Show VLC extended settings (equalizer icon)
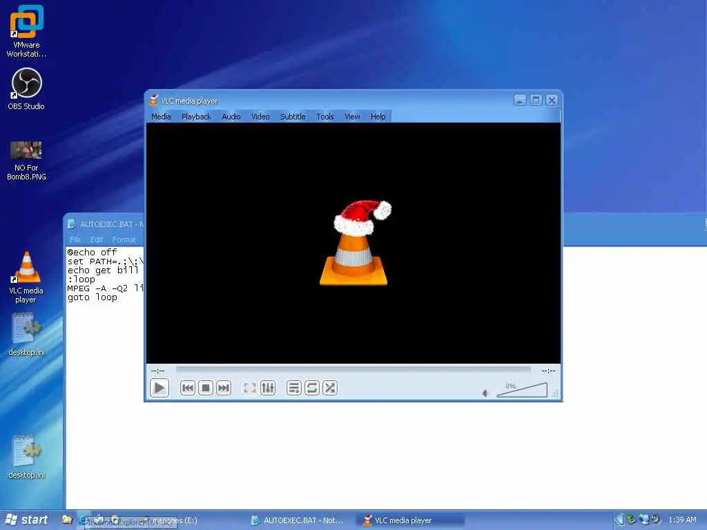Image resolution: width=707 pixels, height=530 pixels. pos(268,388)
